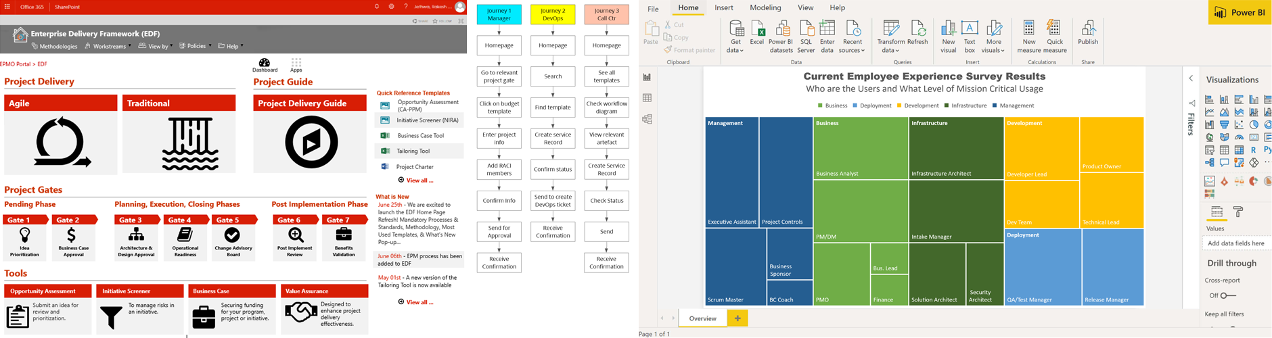Switch to the Modeling ribbon tab

(765, 7)
